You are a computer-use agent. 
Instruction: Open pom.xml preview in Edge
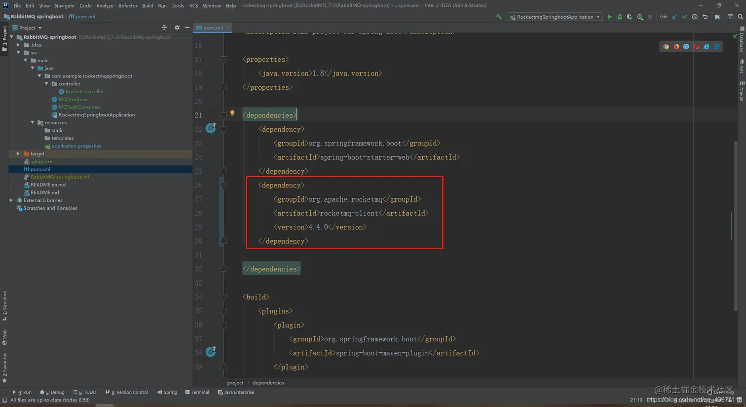coord(717,46)
